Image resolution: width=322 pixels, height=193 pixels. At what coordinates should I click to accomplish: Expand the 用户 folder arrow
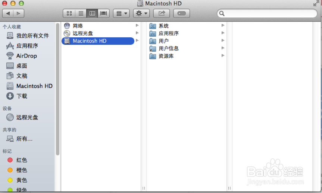pyautogui.click(x=223, y=41)
